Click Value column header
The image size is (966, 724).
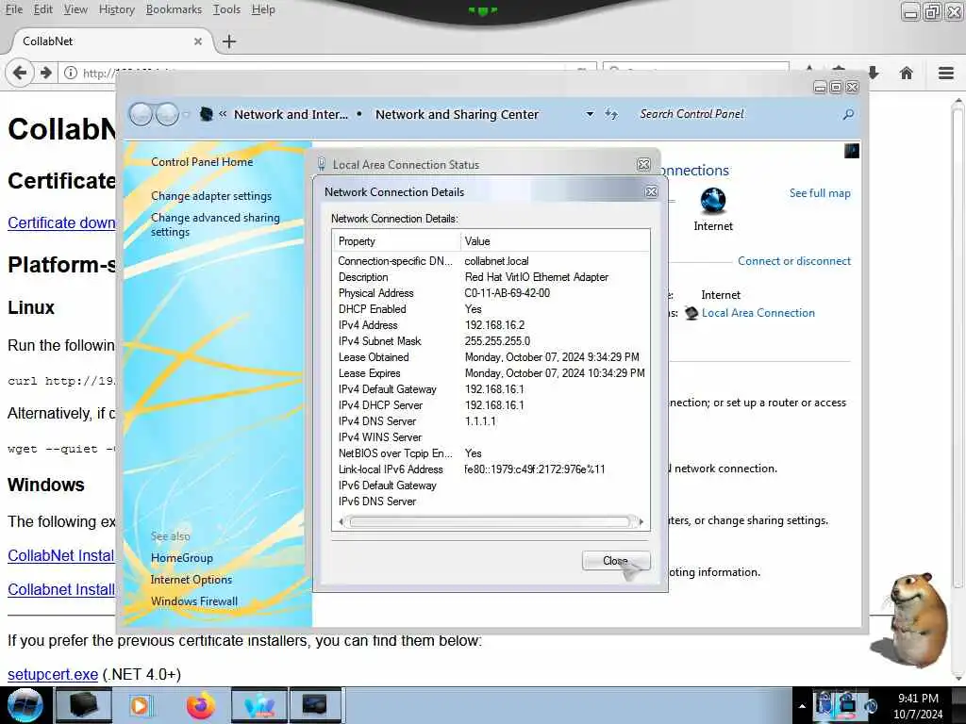(x=555, y=241)
